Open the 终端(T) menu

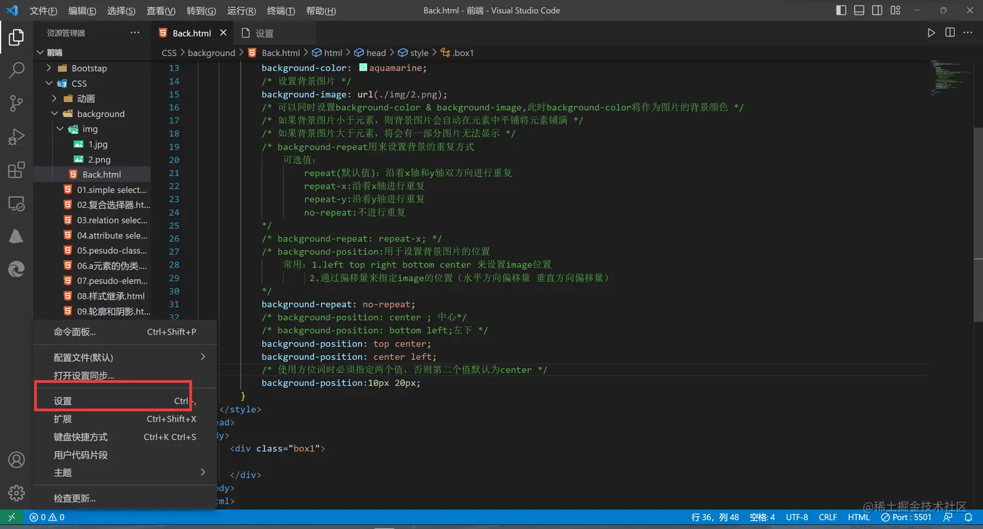pyautogui.click(x=281, y=10)
